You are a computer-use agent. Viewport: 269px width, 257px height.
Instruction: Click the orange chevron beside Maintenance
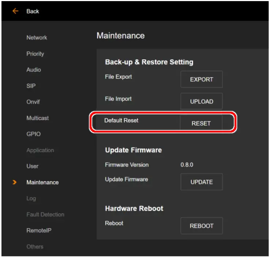tap(15, 182)
